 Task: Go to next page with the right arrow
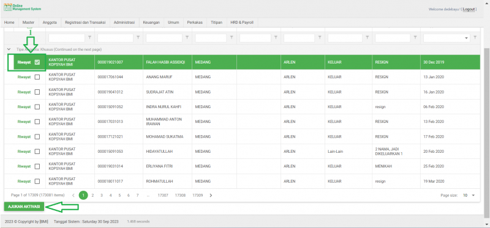pos(211,195)
